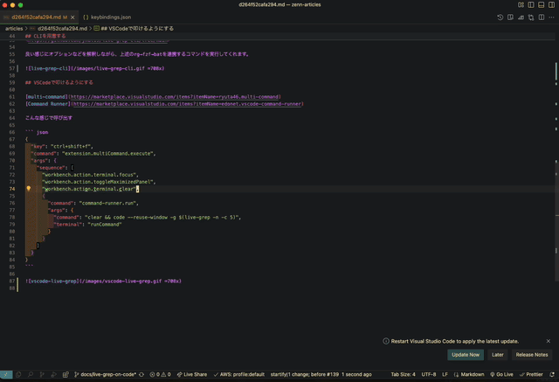Viewport: 559px width, 382px height.
Task: Click the run and debug icon in status bar
Action: pyautogui.click(x=54, y=374)
